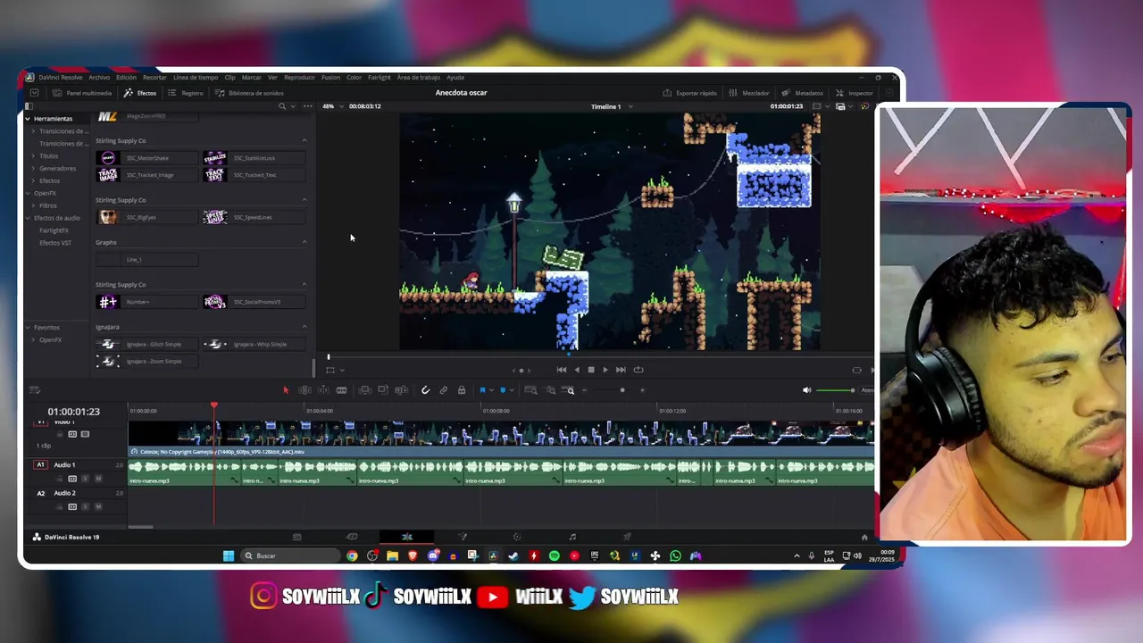Expand the Generadores category
The image size is (1143, 643).
(x=34, y=168)
